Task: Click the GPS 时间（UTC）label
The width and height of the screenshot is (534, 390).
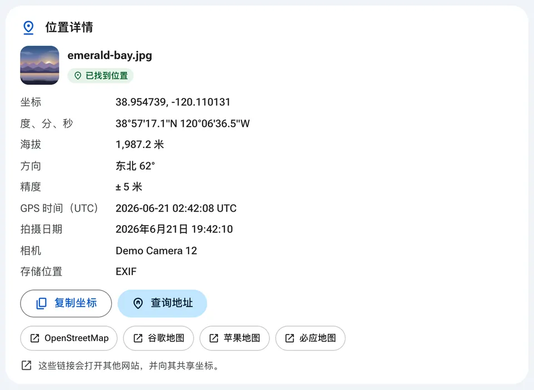Action: (60, 208)
